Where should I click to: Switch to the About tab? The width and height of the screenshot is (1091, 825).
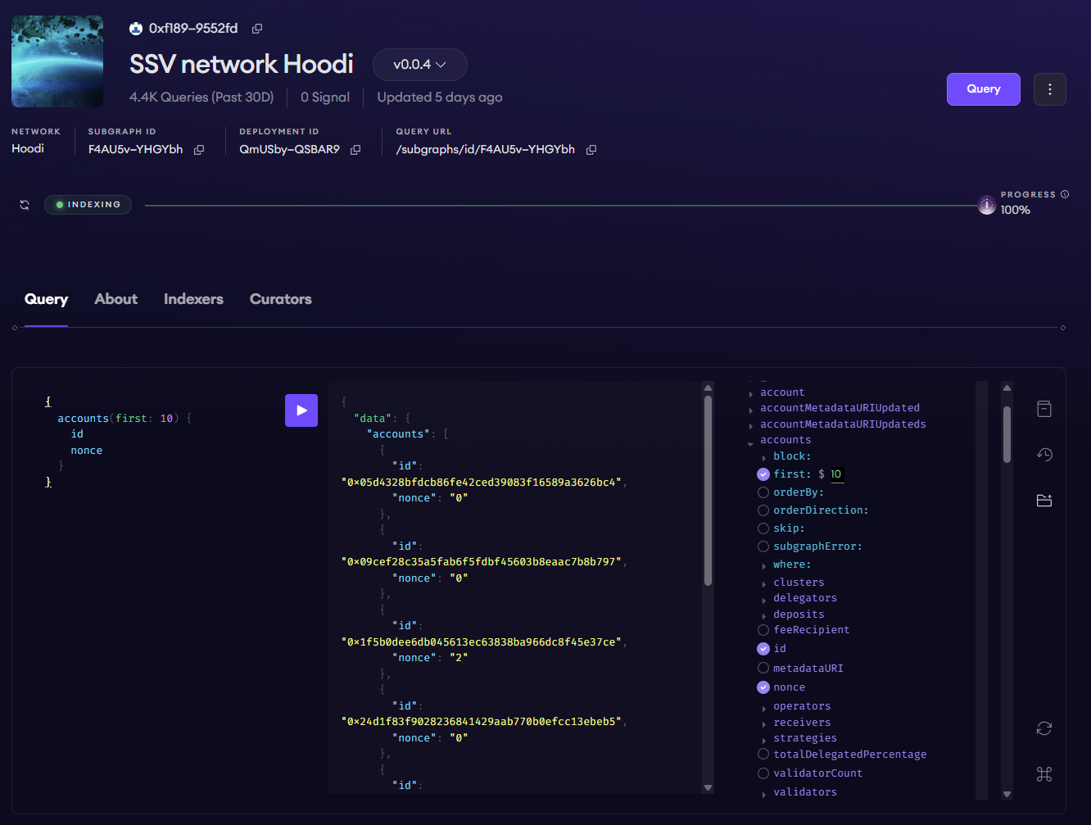point(115,299)
